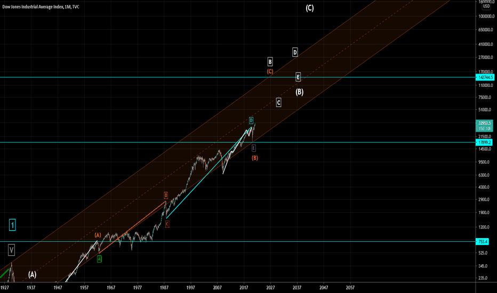Click the 2017 year on time axis

coord(244,288)
